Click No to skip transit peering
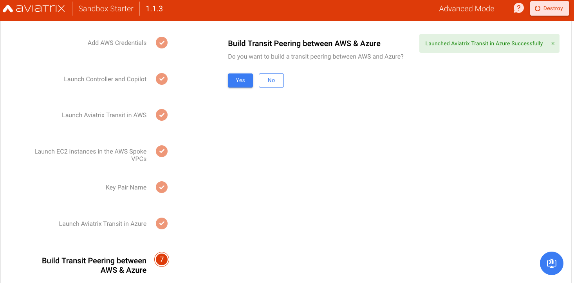This screenshot has height=286, width=574. tap(271, 80)
